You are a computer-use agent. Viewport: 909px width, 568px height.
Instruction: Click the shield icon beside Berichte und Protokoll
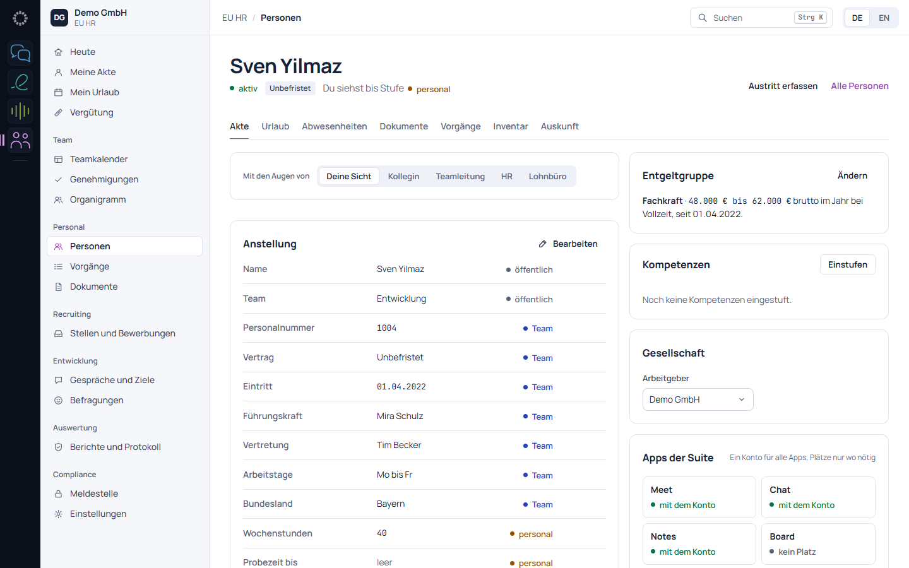tap(58, 447)
